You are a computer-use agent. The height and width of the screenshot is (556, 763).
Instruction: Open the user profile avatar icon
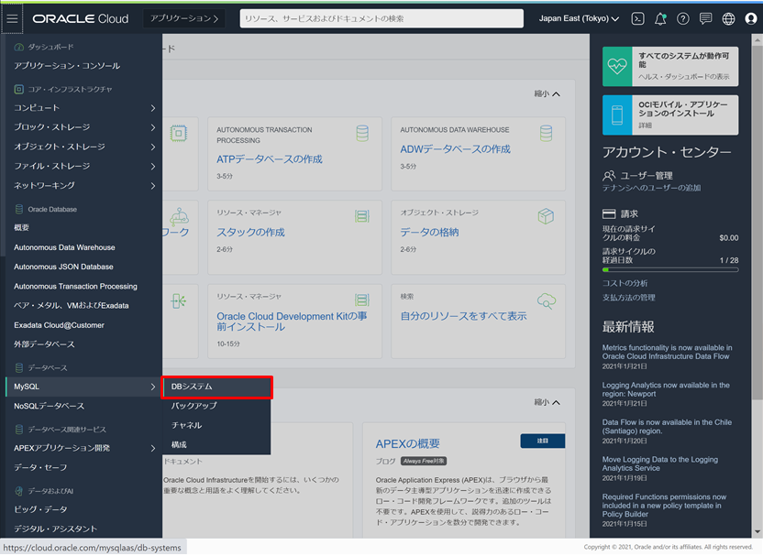pos(750,18)
